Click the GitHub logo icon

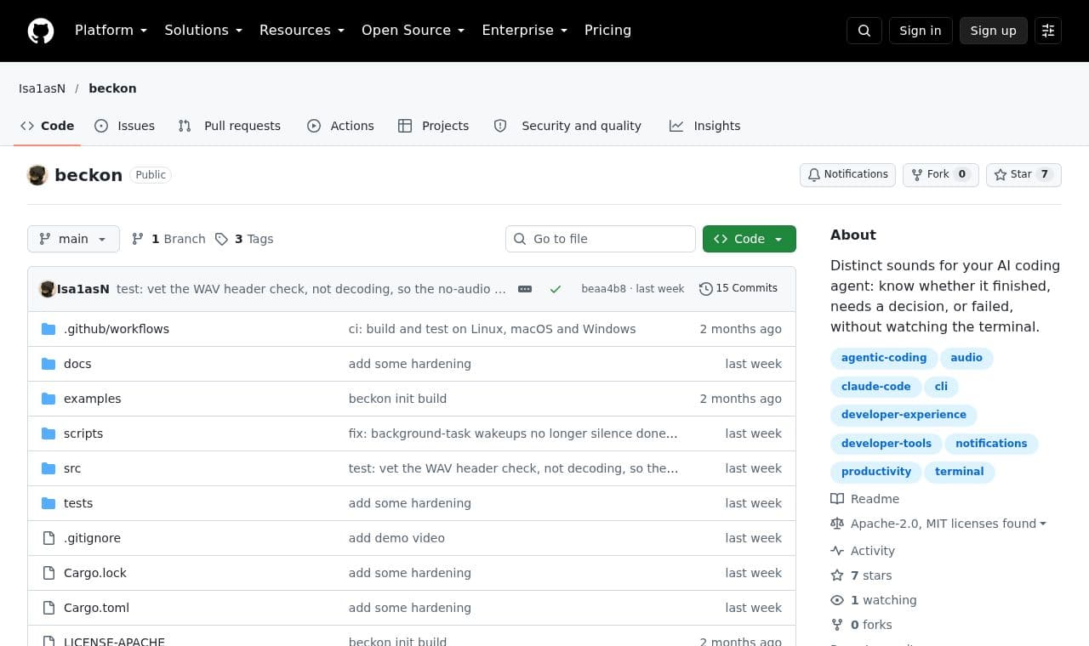coord(41,31)
